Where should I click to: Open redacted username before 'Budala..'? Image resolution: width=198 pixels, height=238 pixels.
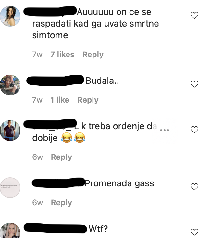coord(55,80)
